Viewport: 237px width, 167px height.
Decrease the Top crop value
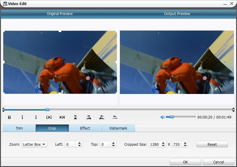(x=113, y=146)
